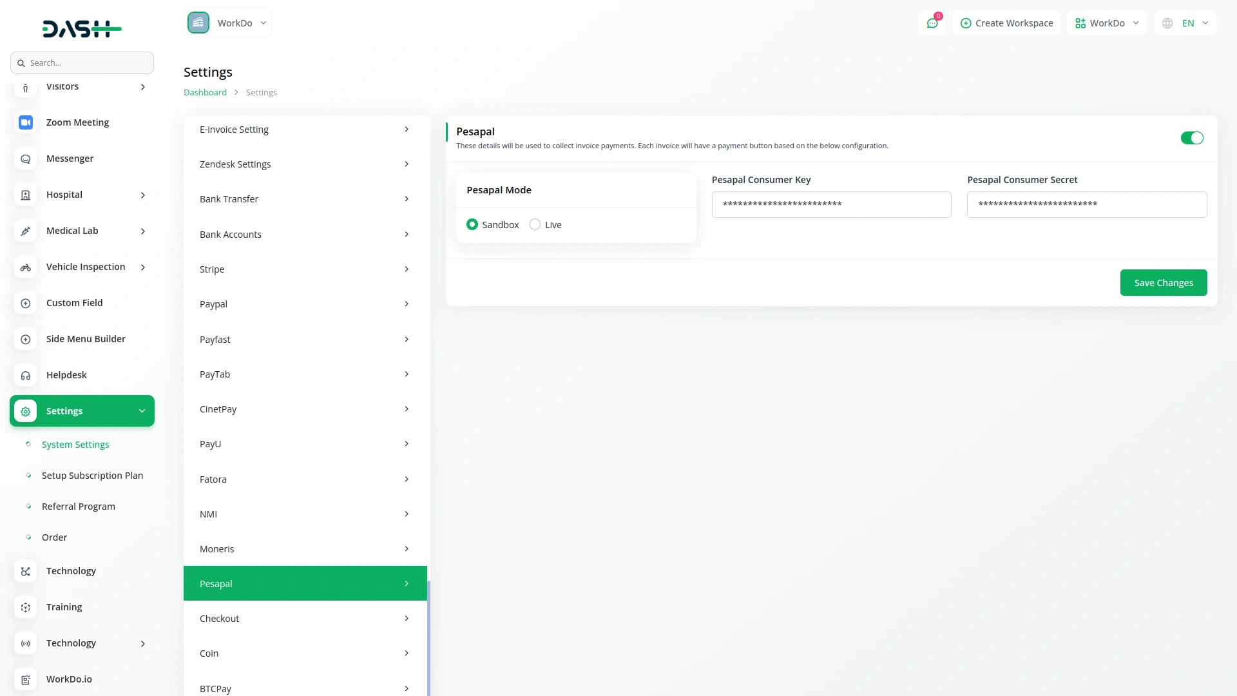Click the Vehicle Inspection sidebar icon
1237x696 pixels.
(26, 267)
